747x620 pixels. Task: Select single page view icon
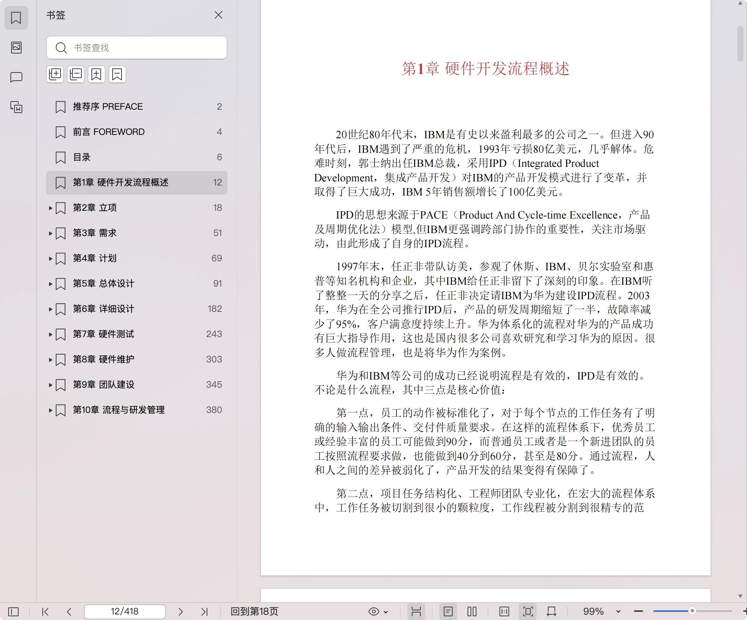pyautogui.click(x=448, y=611)
